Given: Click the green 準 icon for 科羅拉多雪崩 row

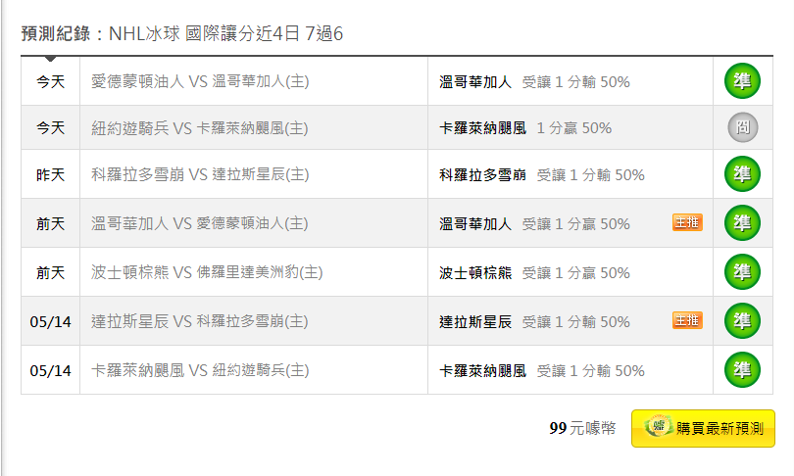Looking at the screenshot, I should pos(742,174).
